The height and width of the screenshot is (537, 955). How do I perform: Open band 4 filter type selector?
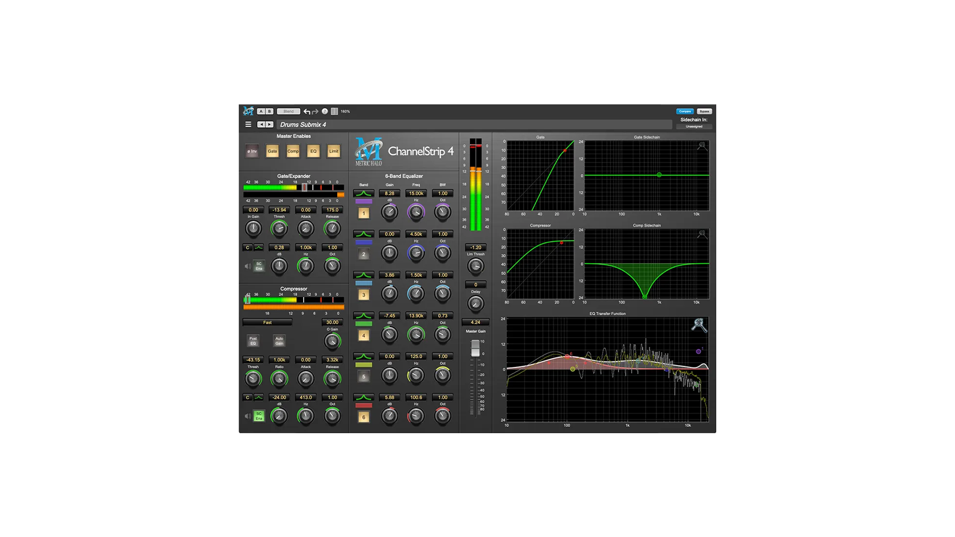click(363, 316)
